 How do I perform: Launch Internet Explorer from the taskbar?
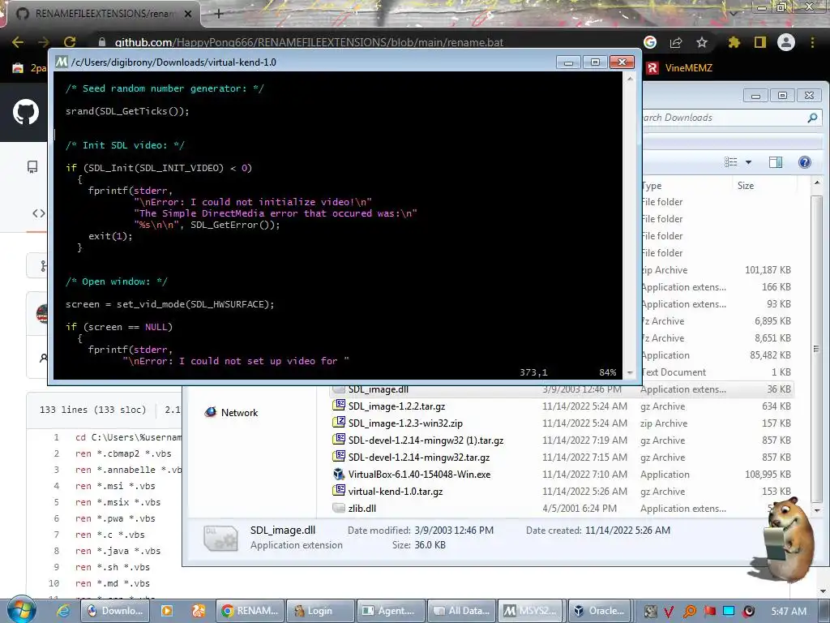tap(63, 611)
